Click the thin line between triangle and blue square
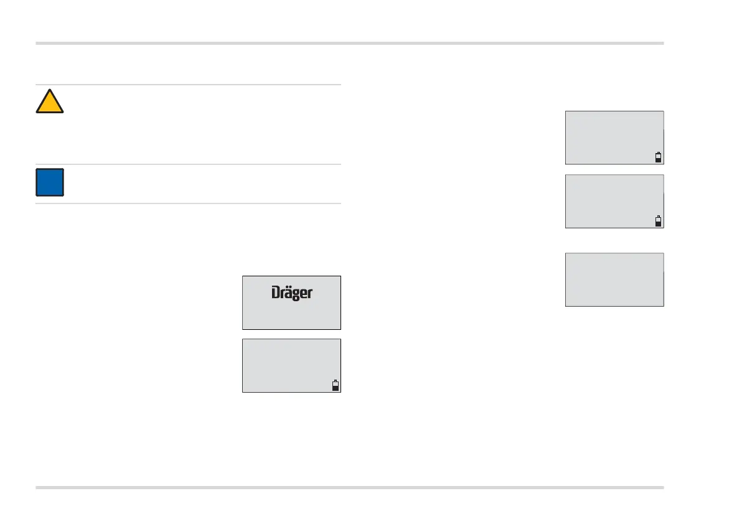This screenshot has width=742, height=524. (x=189, y=164)
